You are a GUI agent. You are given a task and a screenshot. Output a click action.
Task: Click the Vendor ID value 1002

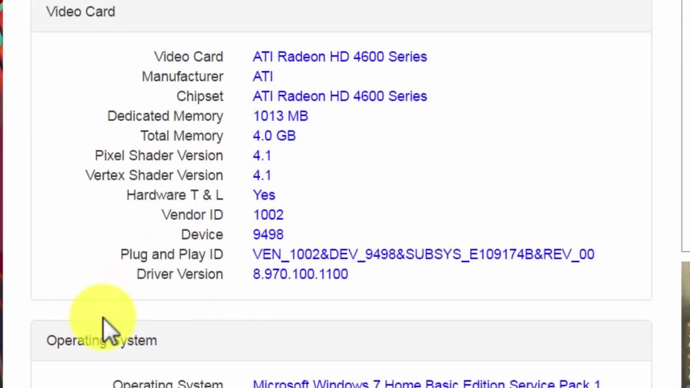click(x=268, y=215)
